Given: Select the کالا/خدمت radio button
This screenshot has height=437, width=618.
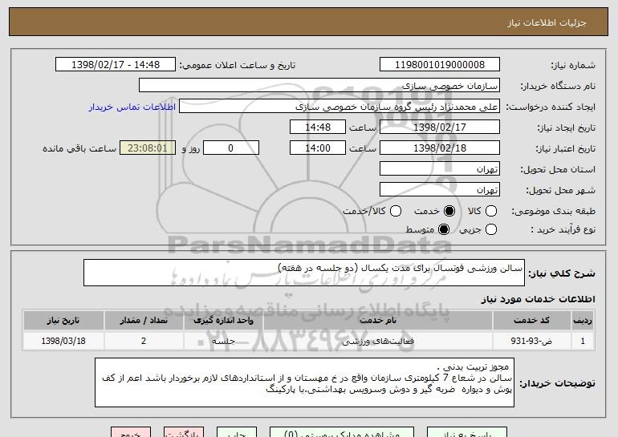Looking at the screenshot, I should click(x=396, y=212).
